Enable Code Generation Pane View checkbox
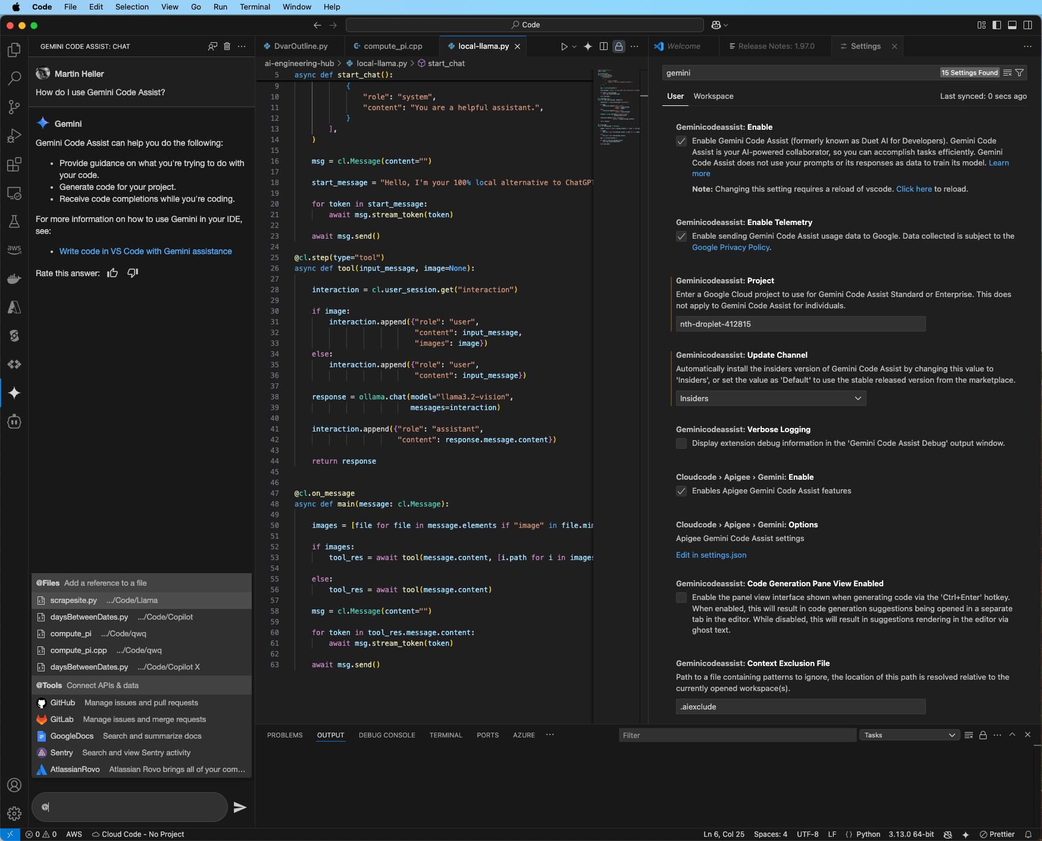 pos(681,598)
